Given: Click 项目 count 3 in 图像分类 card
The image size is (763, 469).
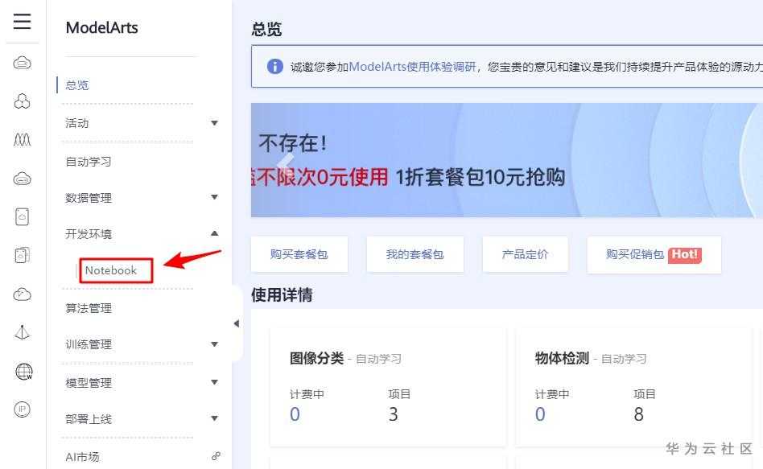Looking at the screenshot, I should [x=394, y=414].
